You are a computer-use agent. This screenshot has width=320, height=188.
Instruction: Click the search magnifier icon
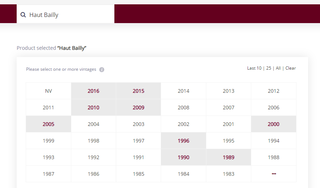[x=23, y=15]
